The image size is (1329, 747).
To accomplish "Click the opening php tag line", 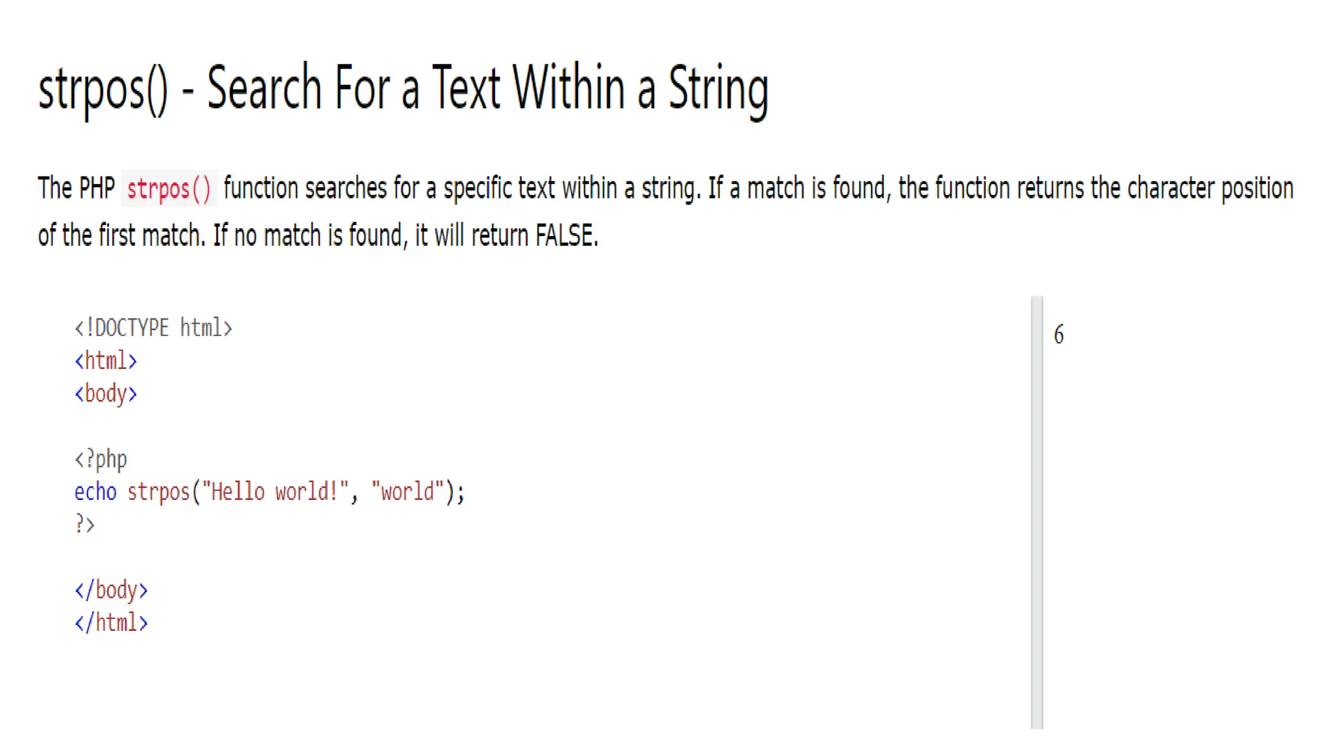I will click(101, 459).
